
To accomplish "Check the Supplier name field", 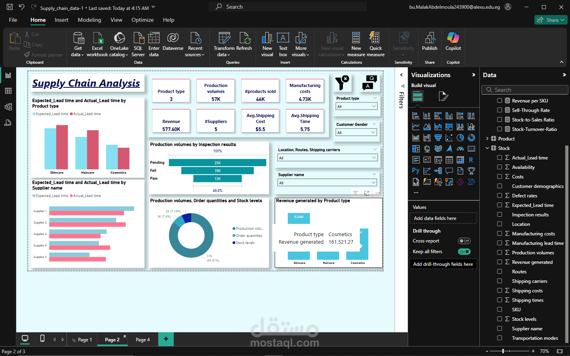I will 500,329.
